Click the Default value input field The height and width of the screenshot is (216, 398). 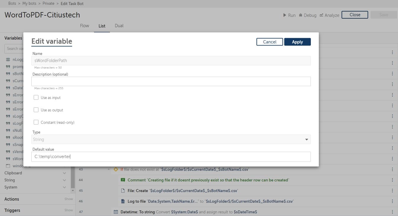171,157
